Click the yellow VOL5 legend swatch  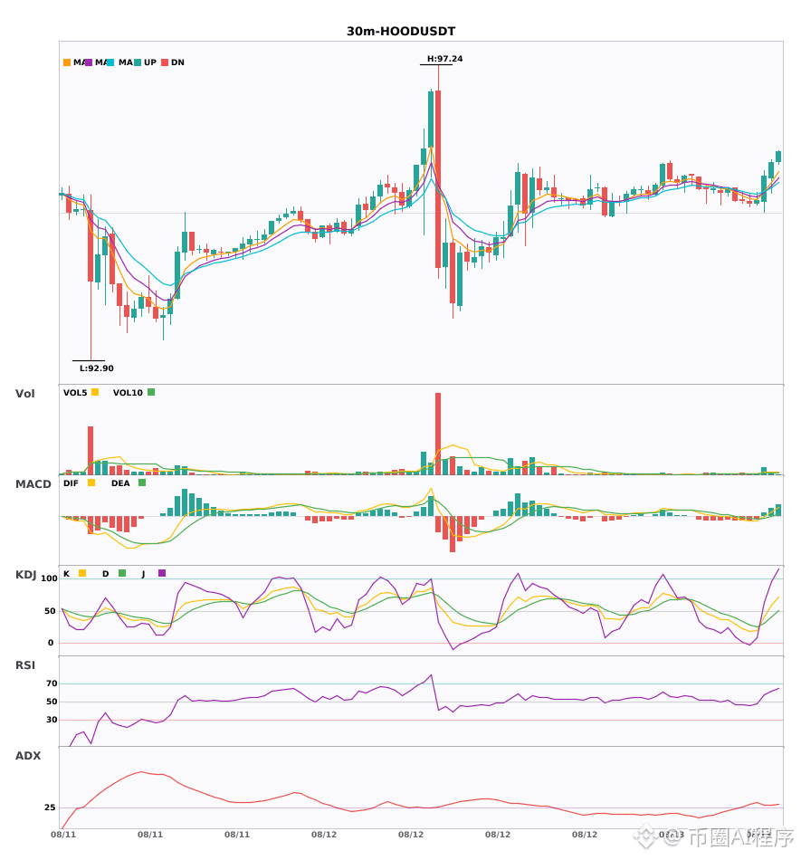tap(95, 392)
